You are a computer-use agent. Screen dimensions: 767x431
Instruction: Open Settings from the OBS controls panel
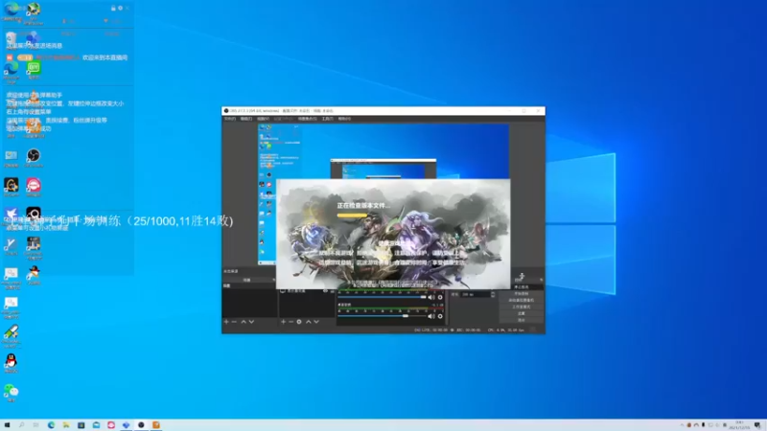(x=522, y=313)
